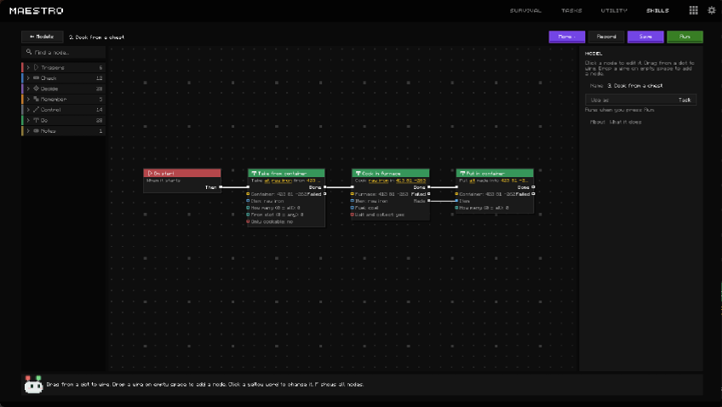Image resolution: width=722 pixels, height=407 pixels.
Task: Go back with the Models button
Action: click(42, 37)
